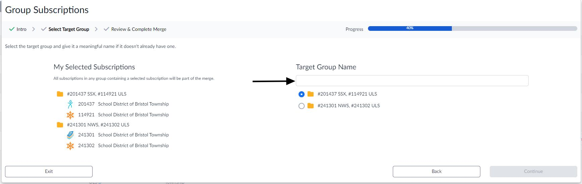Click the folder icon next to the selected target radio

point(311,94)
